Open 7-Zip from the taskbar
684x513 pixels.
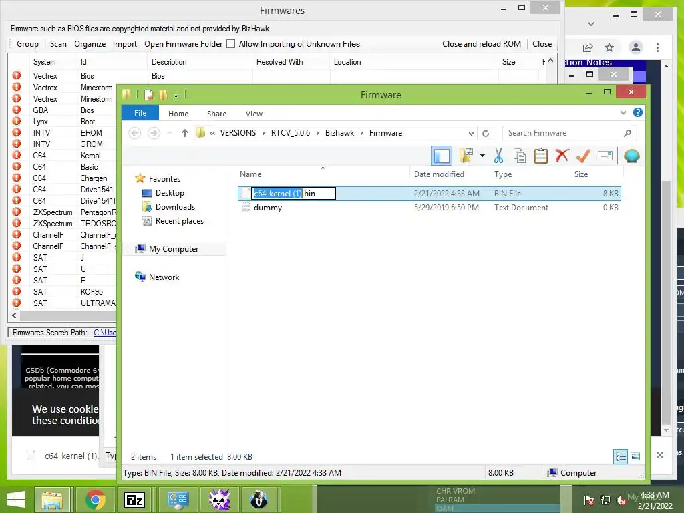(x=134, y=500)
